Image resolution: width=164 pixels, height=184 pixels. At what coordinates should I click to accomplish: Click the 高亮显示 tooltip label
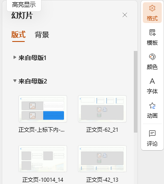click(x=24, y=5)
